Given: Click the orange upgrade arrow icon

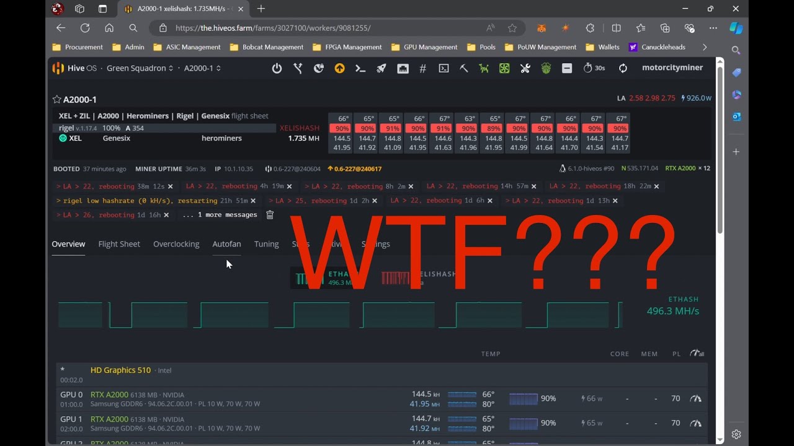Looking at the screenshot, I should [339, 68].
